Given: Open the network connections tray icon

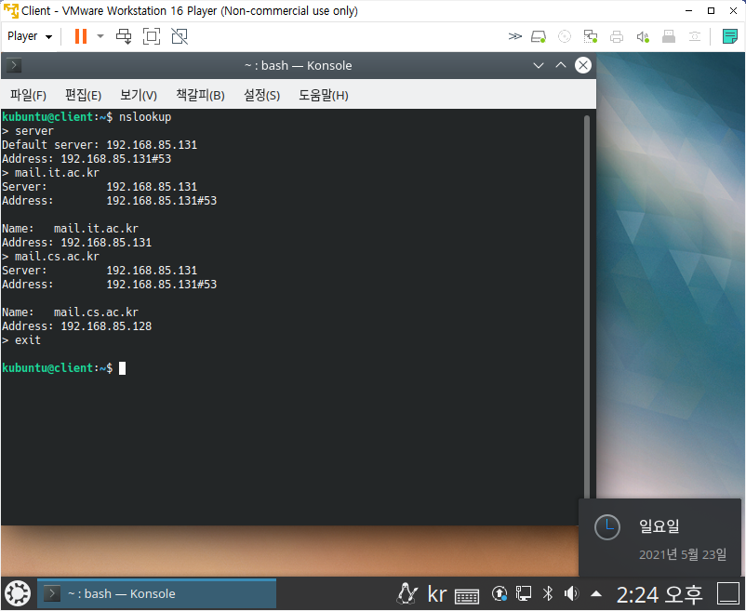Looking at the screenshot, I should tap(524, 593).
